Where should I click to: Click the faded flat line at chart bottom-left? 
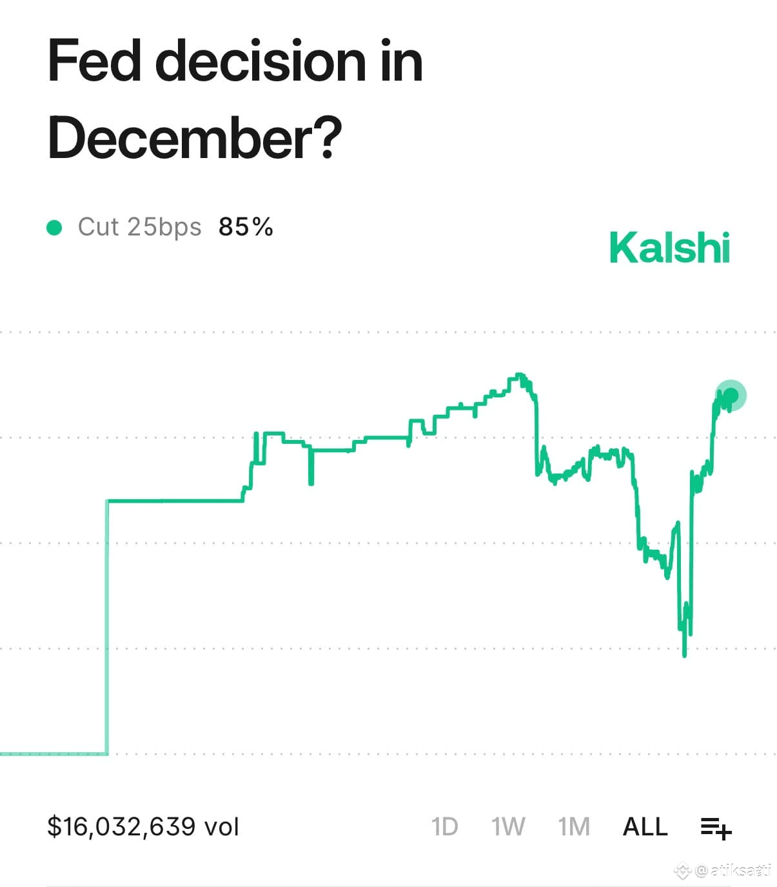pos(54,753)
